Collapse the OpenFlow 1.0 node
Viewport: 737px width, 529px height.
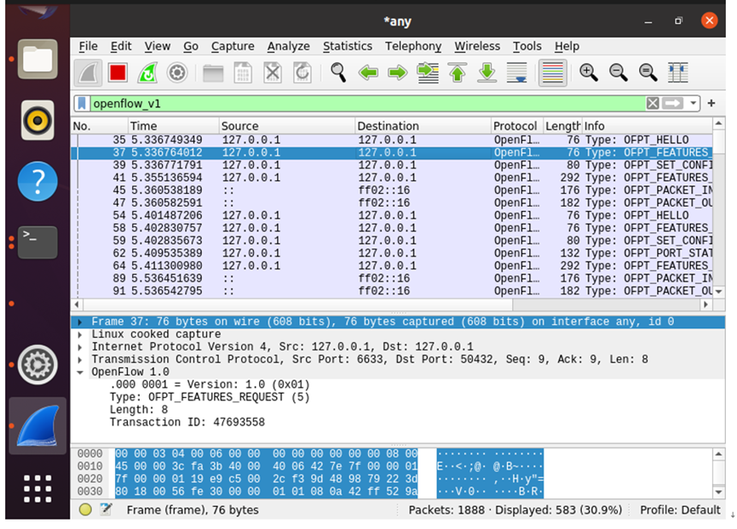click(80, 373)
